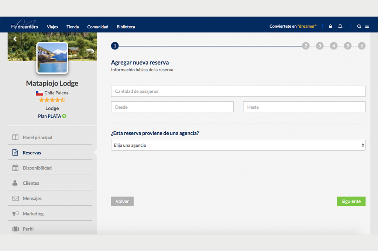Viewport: 378px width, 251px height.
Task: Click the search magnifier icon
Action: point(359,27)
